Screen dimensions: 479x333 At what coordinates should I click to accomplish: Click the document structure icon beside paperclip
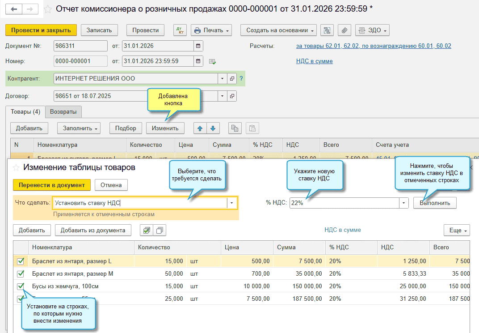pyautogui.click(x=327, y=30)
